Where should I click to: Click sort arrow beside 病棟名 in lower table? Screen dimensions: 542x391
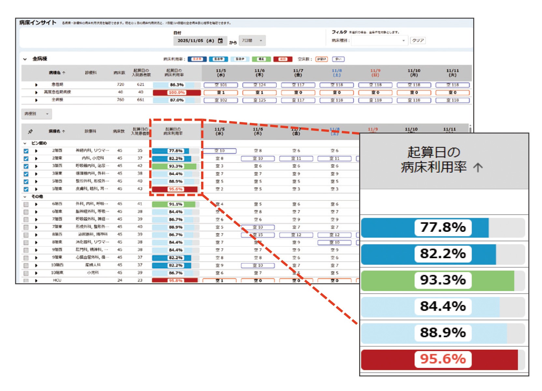[x=64, y=132]
